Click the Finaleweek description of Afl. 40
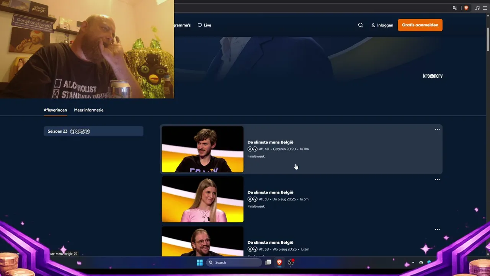 coord(256,156)
